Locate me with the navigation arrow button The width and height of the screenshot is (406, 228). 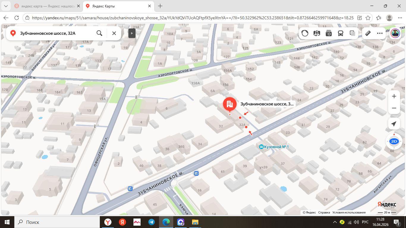[394, 124]
